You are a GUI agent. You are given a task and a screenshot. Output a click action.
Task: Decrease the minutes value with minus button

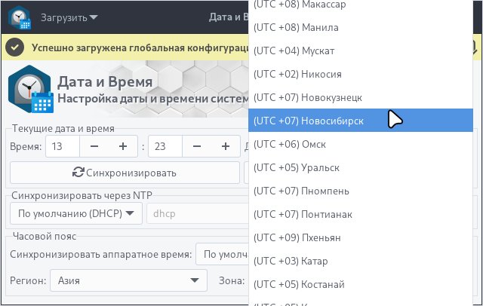point(197,146)
